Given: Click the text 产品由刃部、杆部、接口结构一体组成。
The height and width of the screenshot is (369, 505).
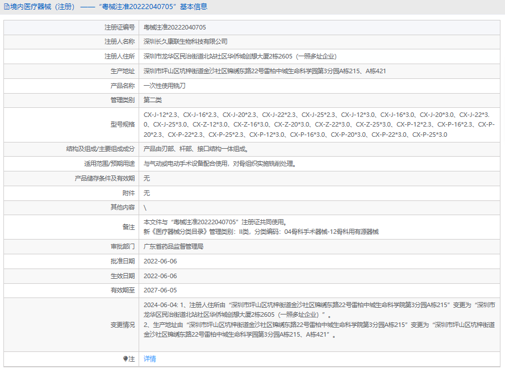Looking at the screenshot, I should [x=196, y=149].
